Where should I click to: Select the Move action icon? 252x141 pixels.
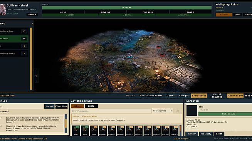85,131
